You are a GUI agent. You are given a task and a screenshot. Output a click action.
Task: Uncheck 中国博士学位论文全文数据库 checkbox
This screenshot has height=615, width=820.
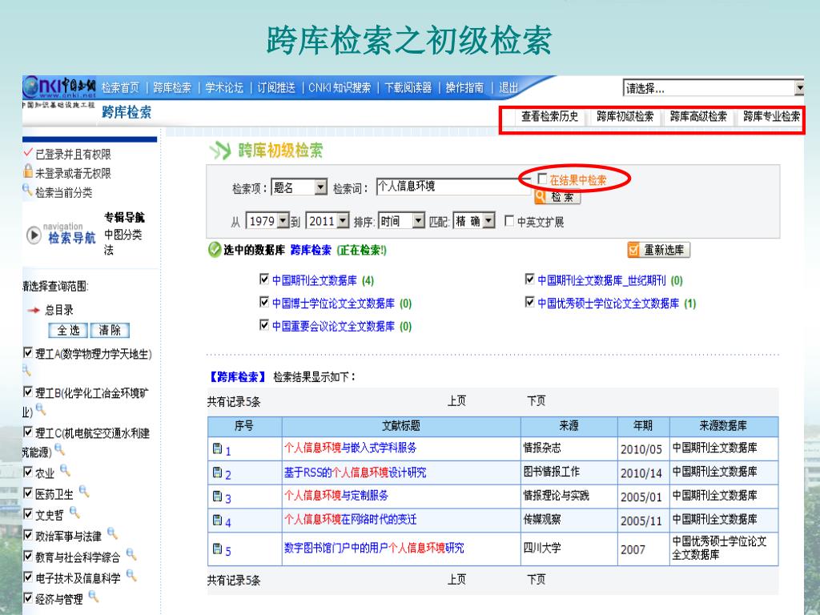click(264, 303)
